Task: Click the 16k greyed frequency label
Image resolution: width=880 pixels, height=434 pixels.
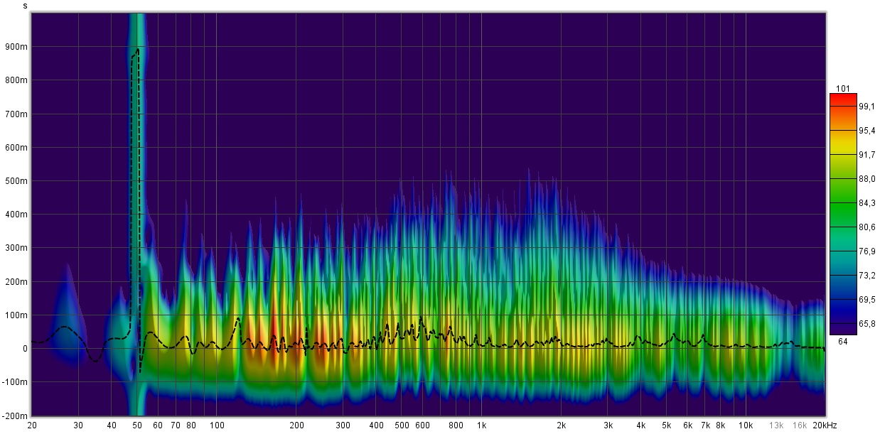Action: coord(800,425)
